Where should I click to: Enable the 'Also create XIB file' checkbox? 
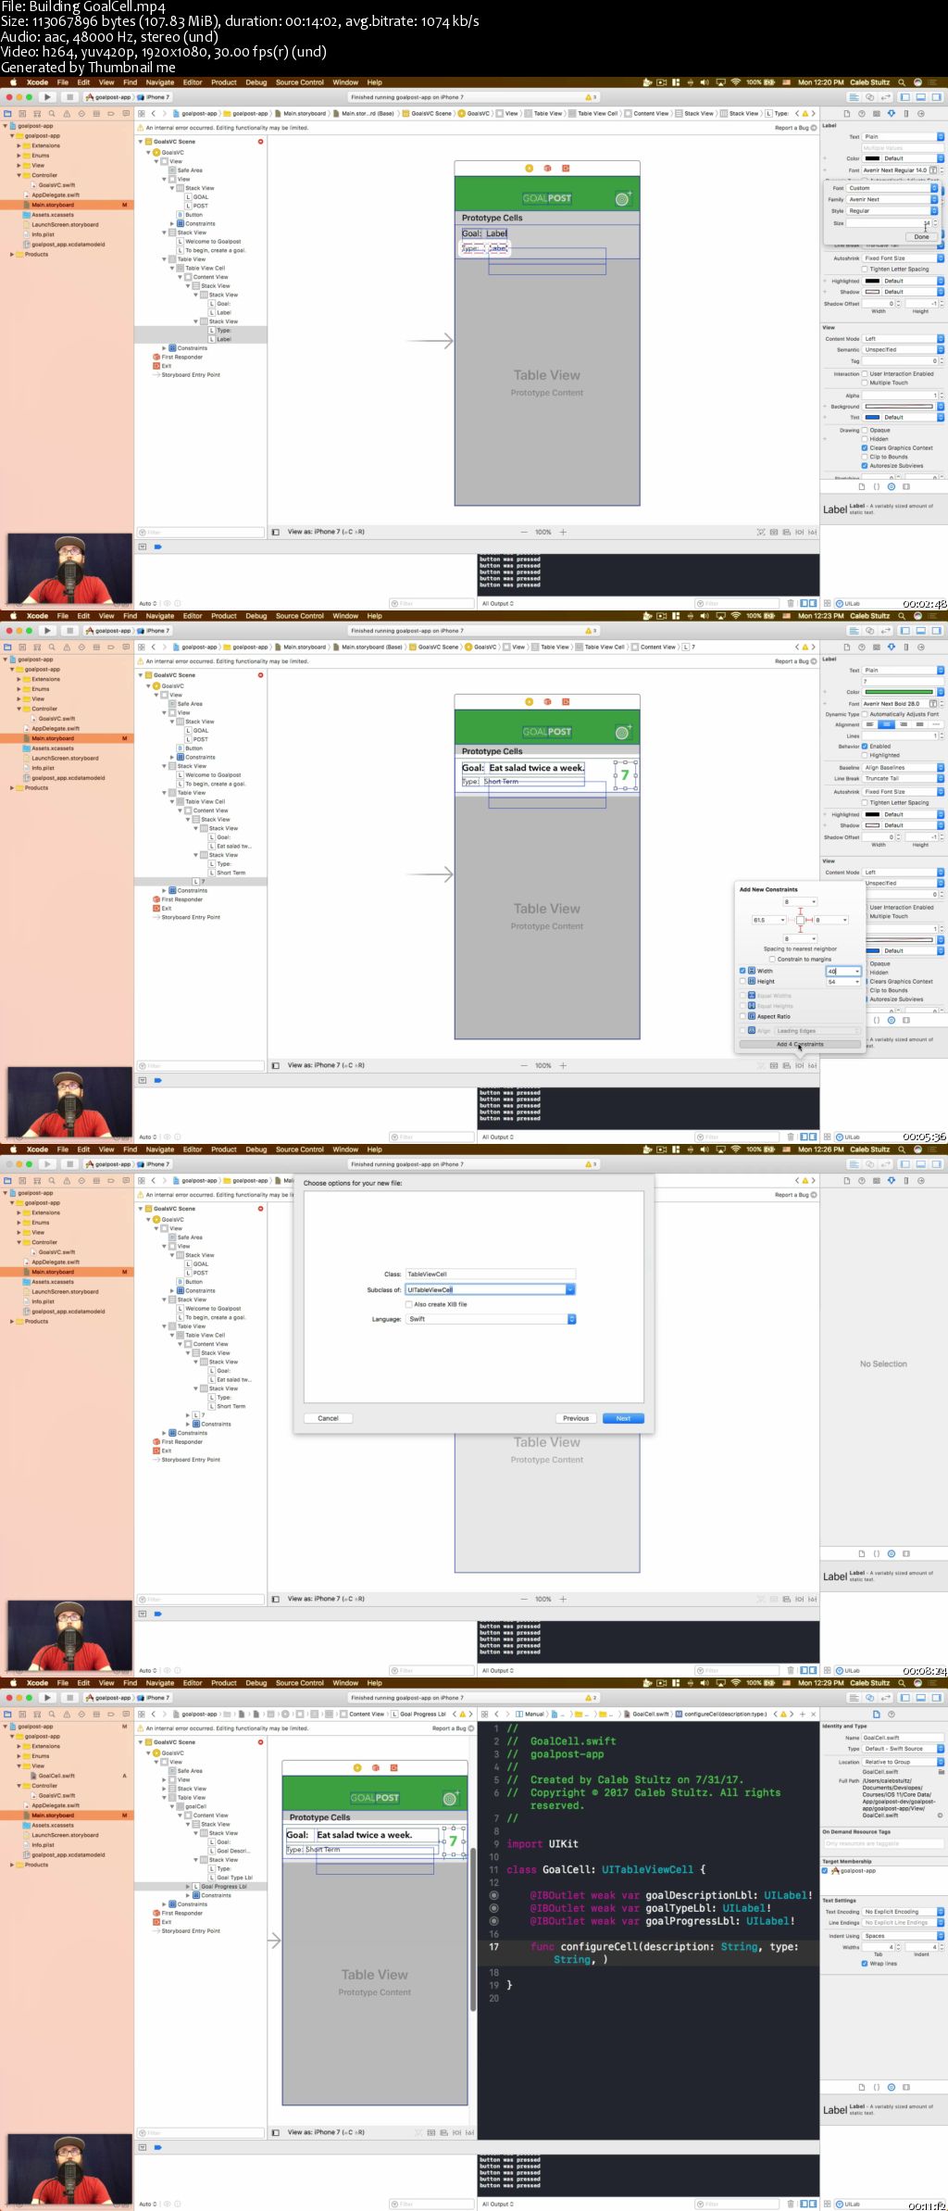408,1304
